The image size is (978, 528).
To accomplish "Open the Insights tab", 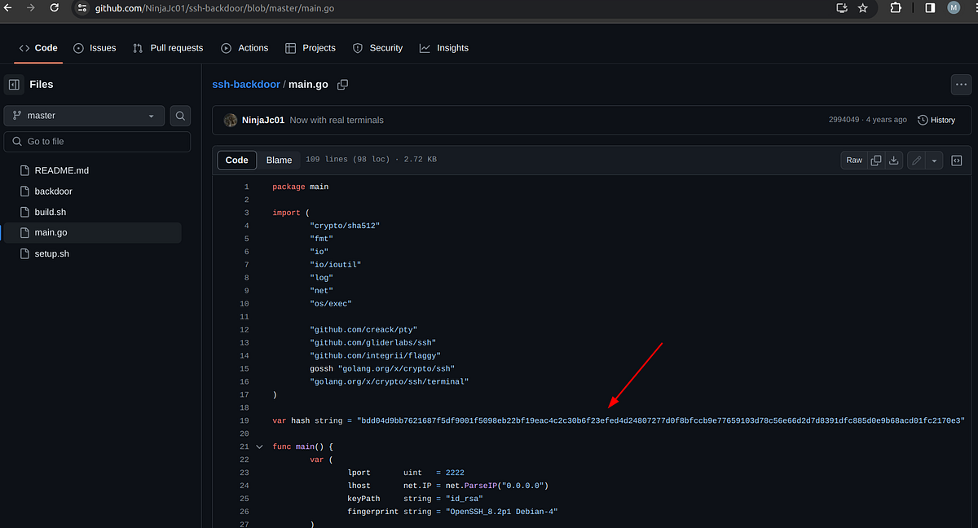I will click(x=444, y=48).
